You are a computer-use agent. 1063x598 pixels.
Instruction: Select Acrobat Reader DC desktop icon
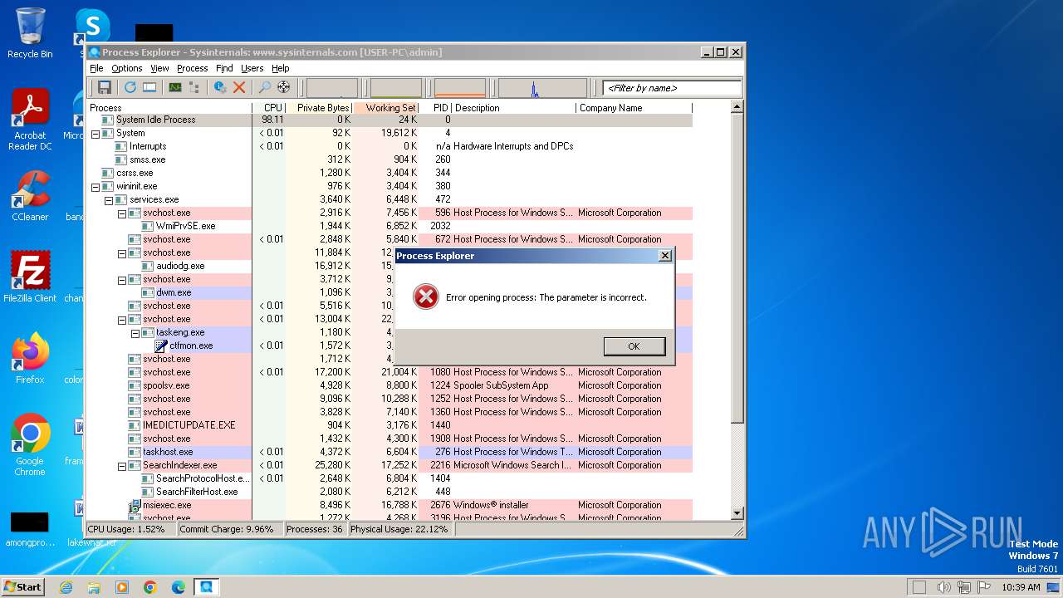tap(30, 120)
